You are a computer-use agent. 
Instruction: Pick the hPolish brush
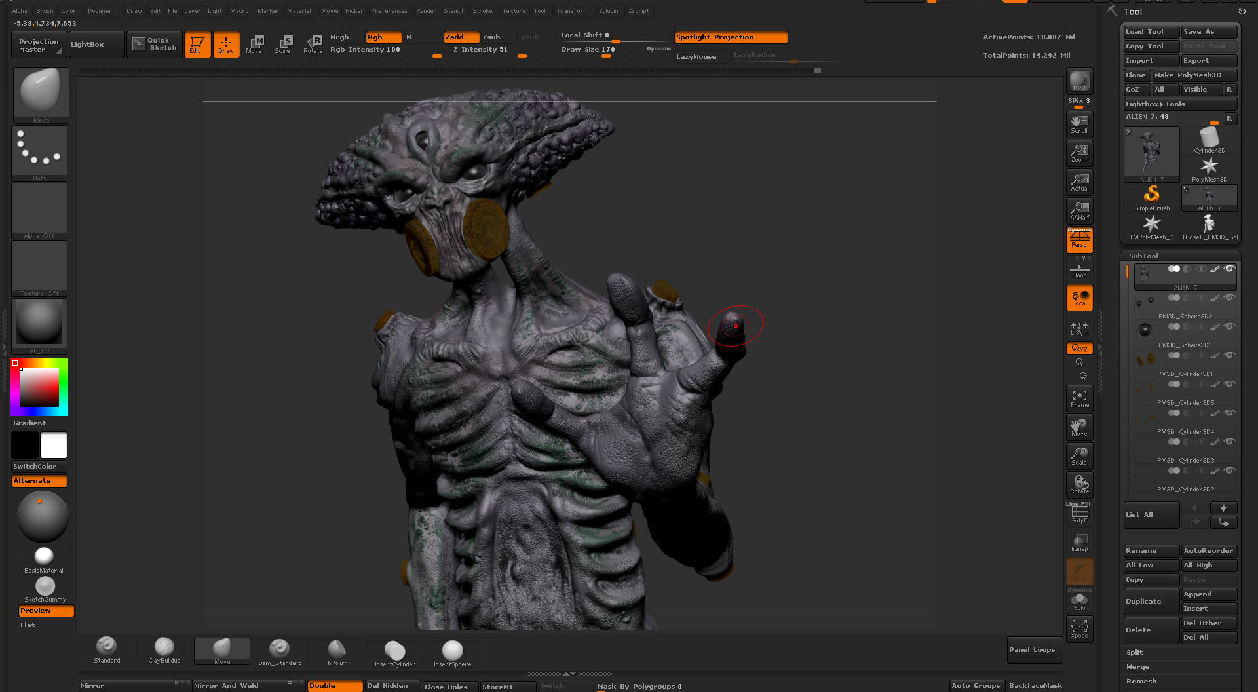click(337, 652)
